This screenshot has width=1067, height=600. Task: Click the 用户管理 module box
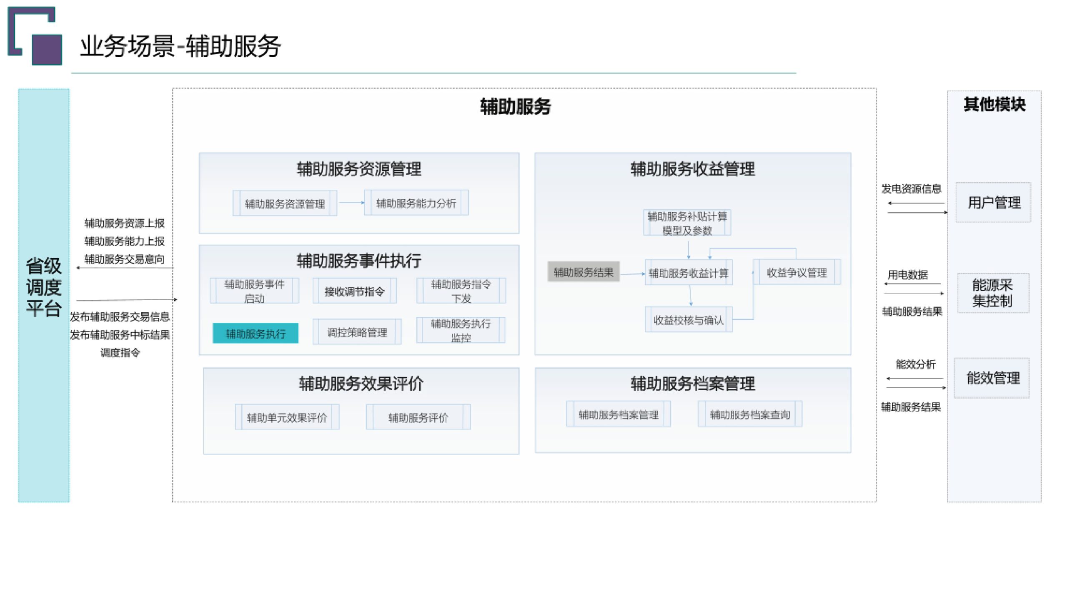[993, 202]
